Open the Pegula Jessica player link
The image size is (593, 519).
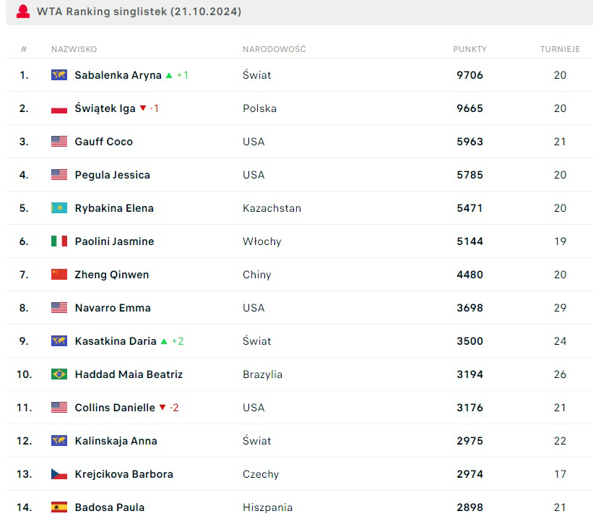click(x=112, y=175)
